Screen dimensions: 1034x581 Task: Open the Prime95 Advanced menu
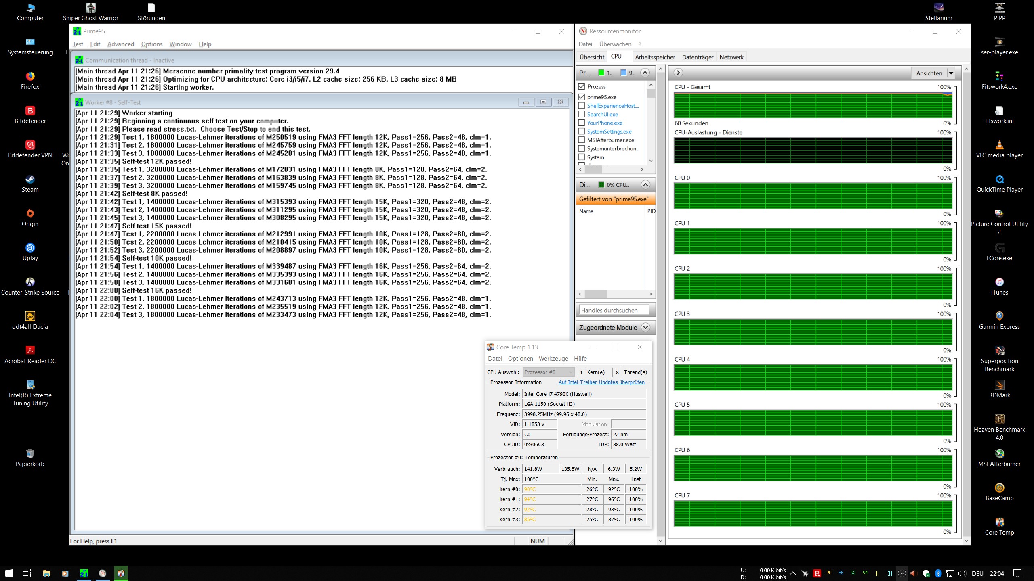pos(120,44)
